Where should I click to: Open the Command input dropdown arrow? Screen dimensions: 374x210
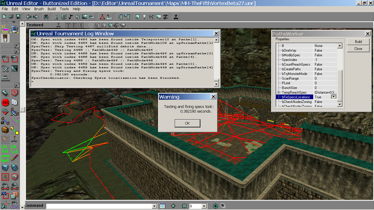click(155, 206)
